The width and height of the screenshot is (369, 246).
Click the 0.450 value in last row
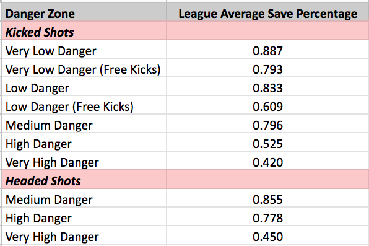pyautogui.click(x=268, y=235)
